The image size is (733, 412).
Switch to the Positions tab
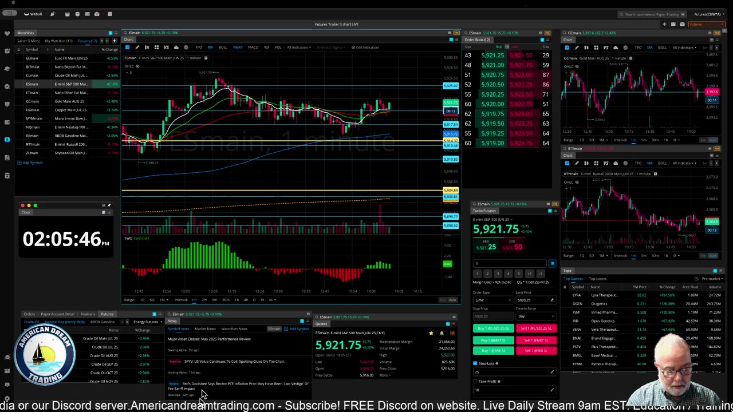(x=88, y=314)
